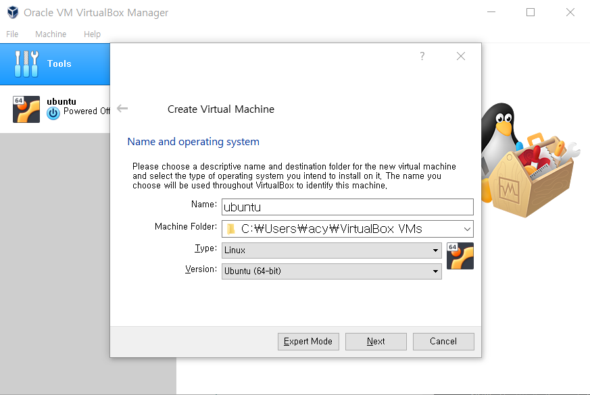Open the Help menu
This screenshot has width=590, height=395.
point(93,34)
